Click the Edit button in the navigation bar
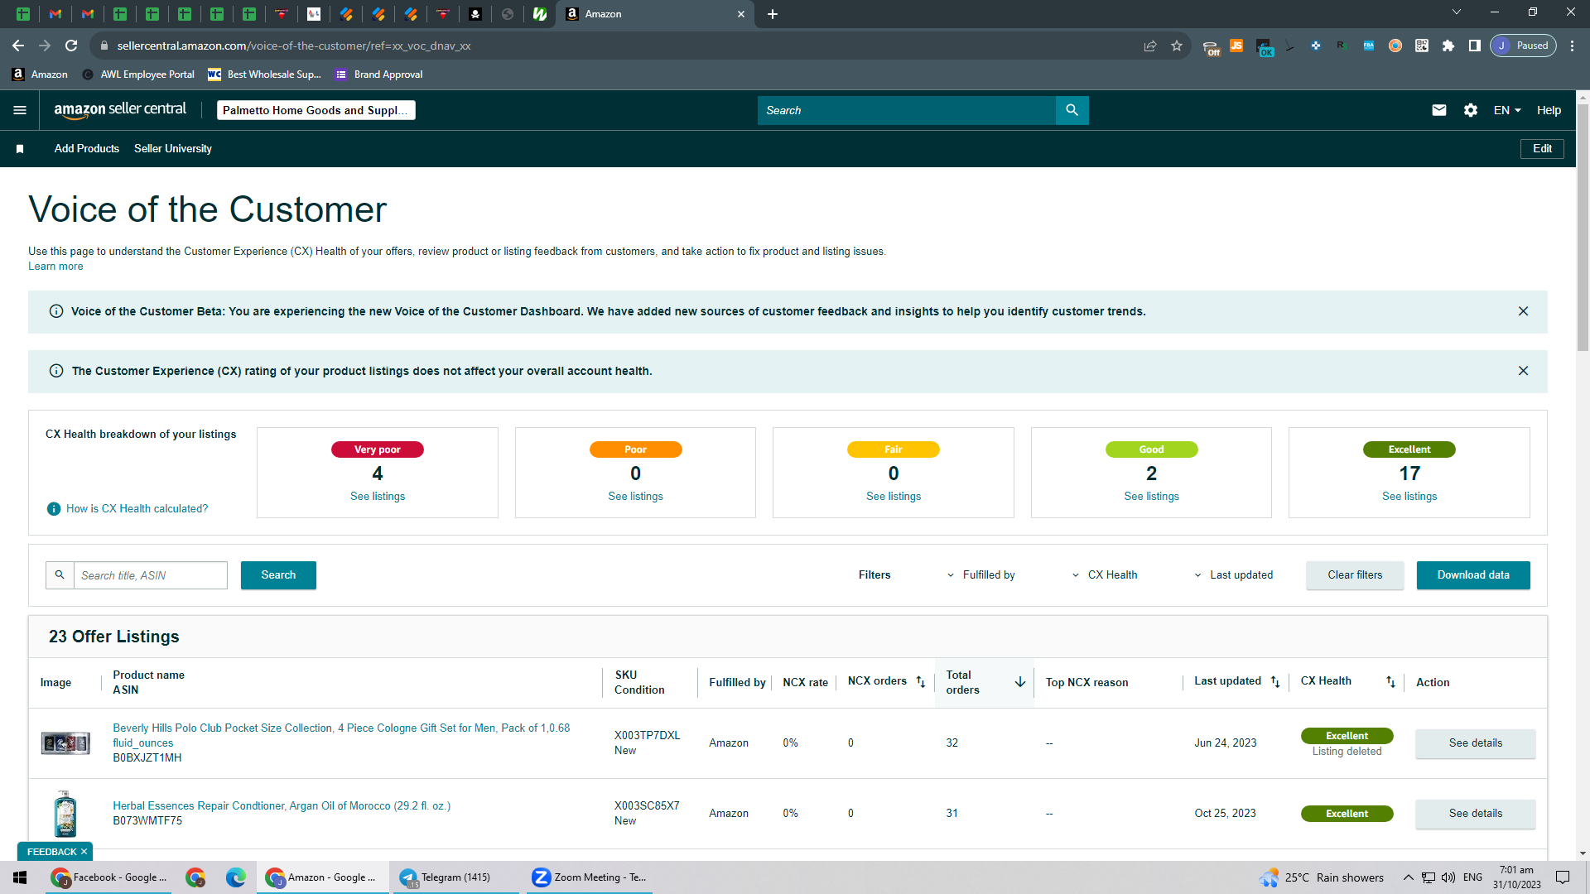This screenshot has width=1590, height=894. [1542, 149]
